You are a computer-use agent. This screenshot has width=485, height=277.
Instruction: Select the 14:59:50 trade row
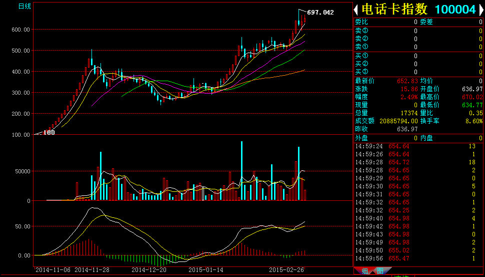tap(418, 250)
